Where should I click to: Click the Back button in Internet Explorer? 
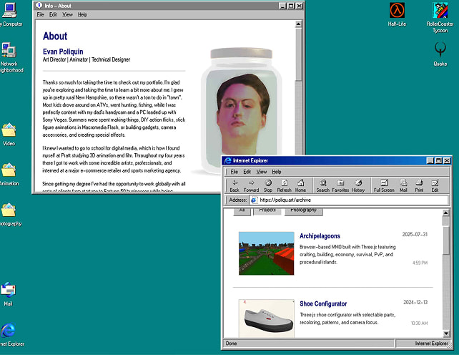click(x=235, y=185)
